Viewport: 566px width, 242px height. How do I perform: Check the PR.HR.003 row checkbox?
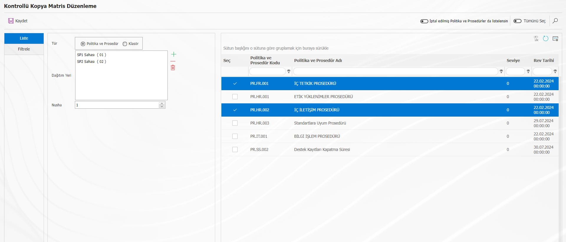click(x=235, y=123)
